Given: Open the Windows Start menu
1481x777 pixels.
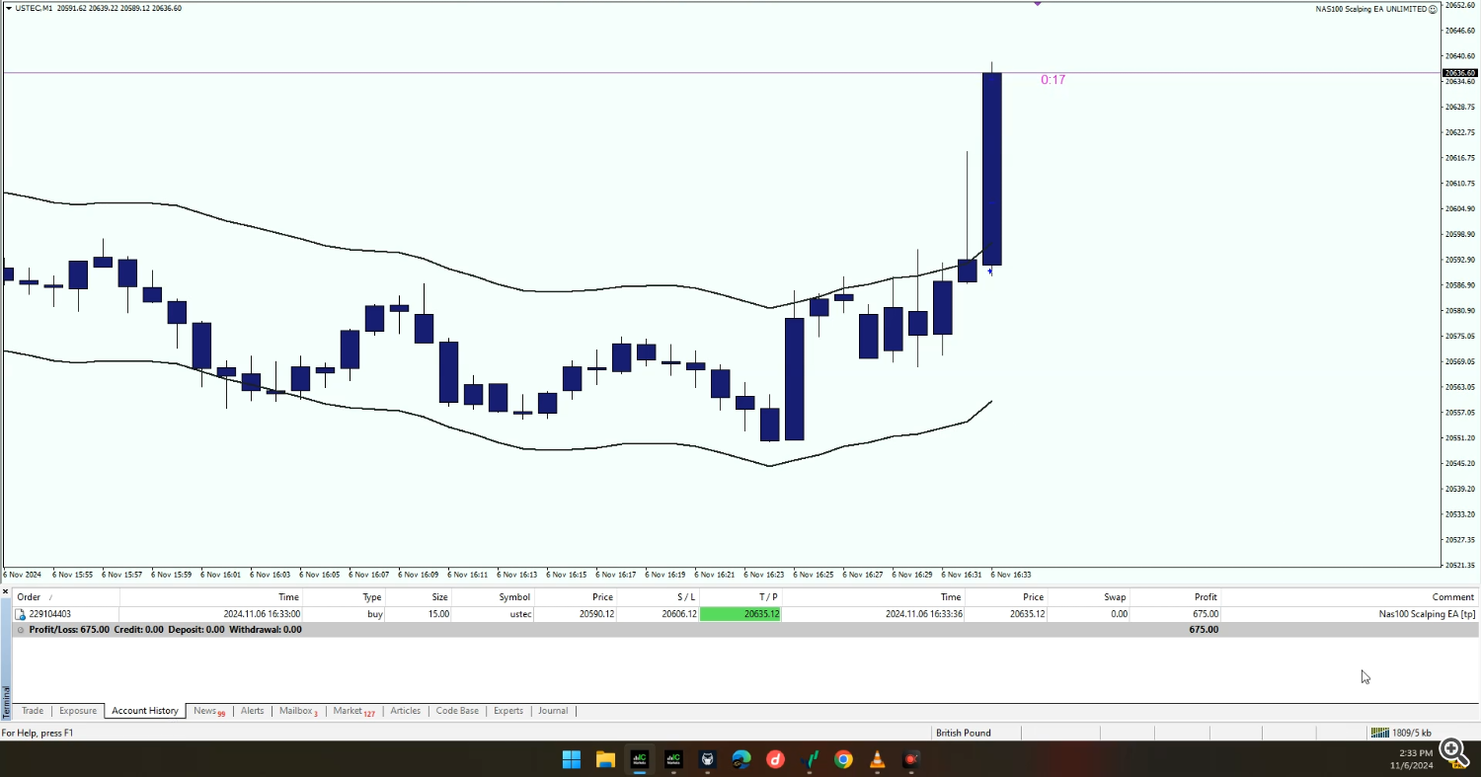Looking at the screenshot, I should (572, 759).
